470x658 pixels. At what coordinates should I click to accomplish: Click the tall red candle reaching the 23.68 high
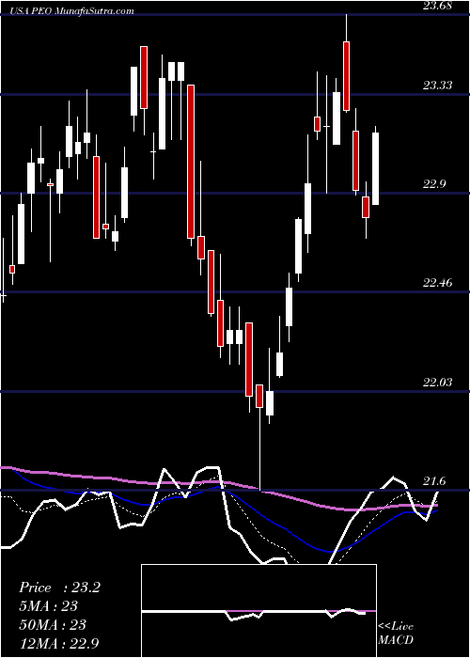(x=346, y=76)
